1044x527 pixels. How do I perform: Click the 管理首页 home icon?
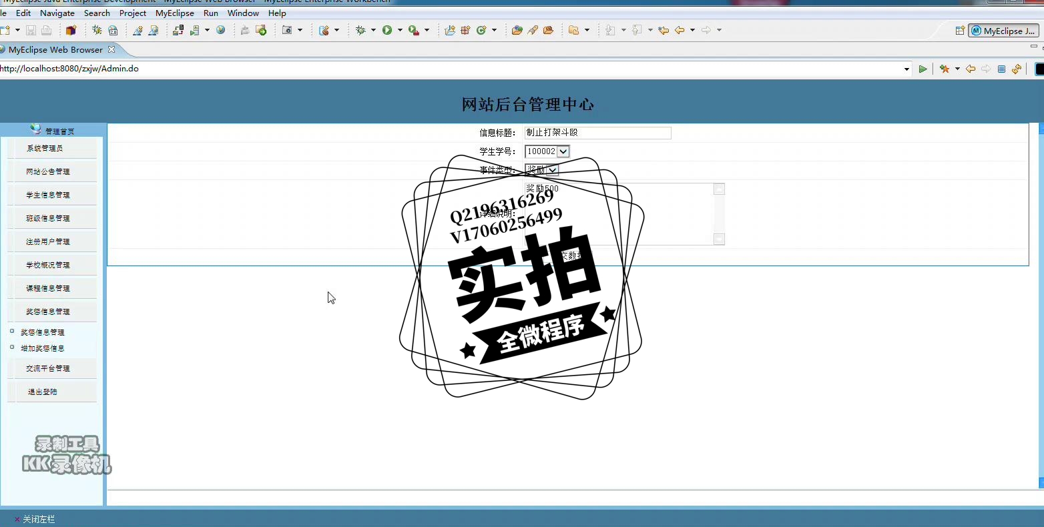[35, 129]
